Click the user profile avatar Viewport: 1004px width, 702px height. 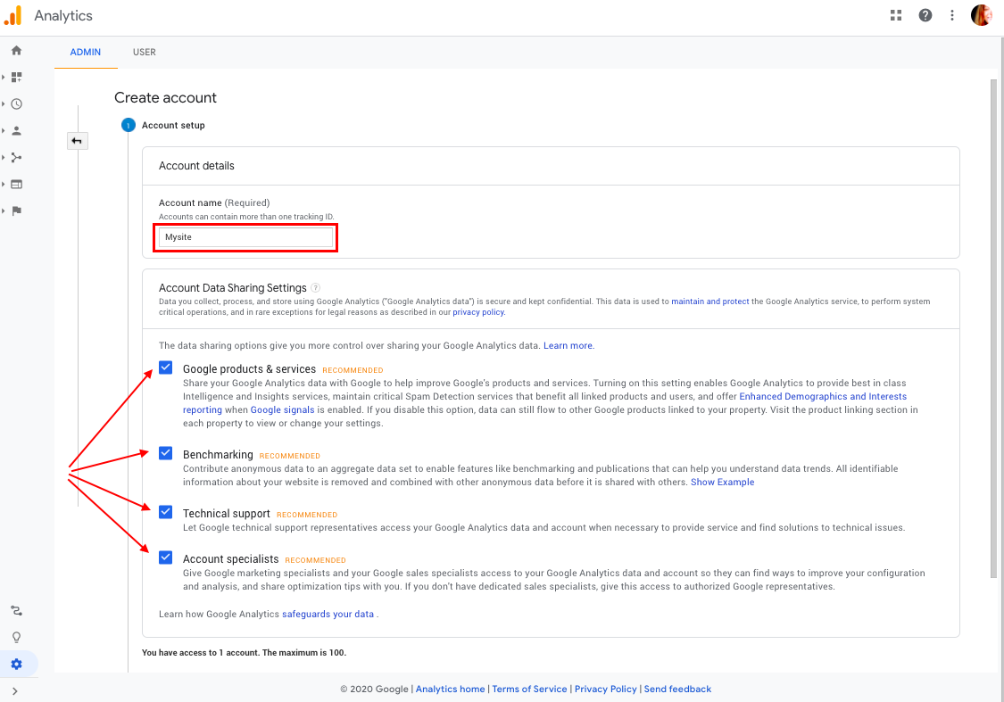click(981, 15)
